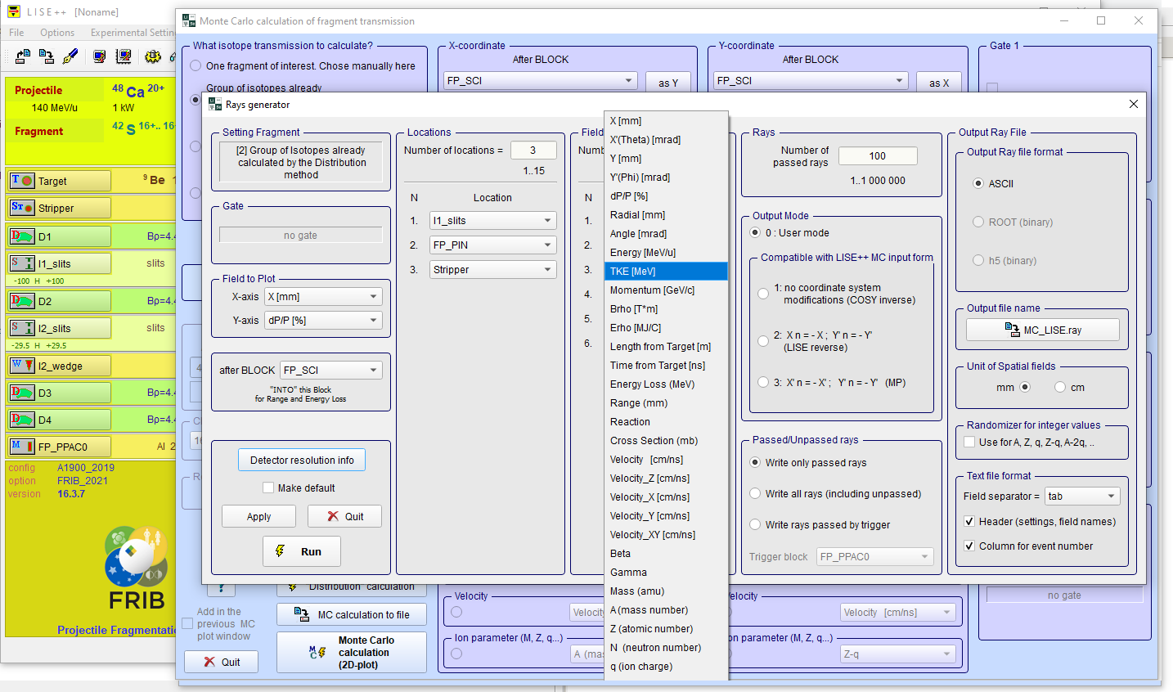Click the D1 dipole icon
The image size is (1173, 692).
(22, 236)
